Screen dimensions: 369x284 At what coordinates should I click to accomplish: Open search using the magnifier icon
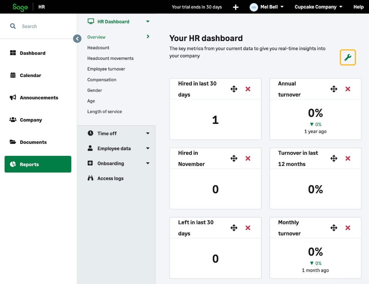tap(12, 26)
